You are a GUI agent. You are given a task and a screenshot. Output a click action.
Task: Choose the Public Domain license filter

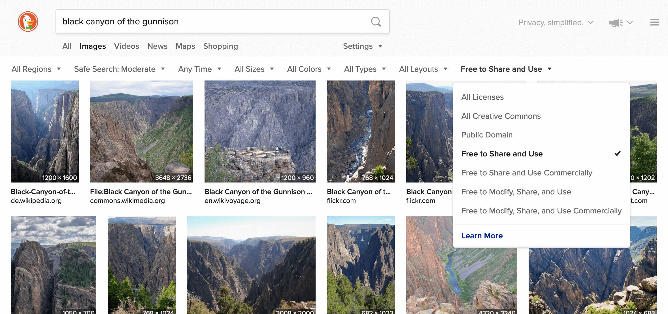(x=487, y=135)
